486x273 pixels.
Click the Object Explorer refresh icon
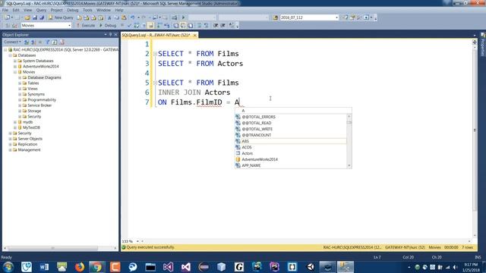pyautogui.click(x=54, y=42)
